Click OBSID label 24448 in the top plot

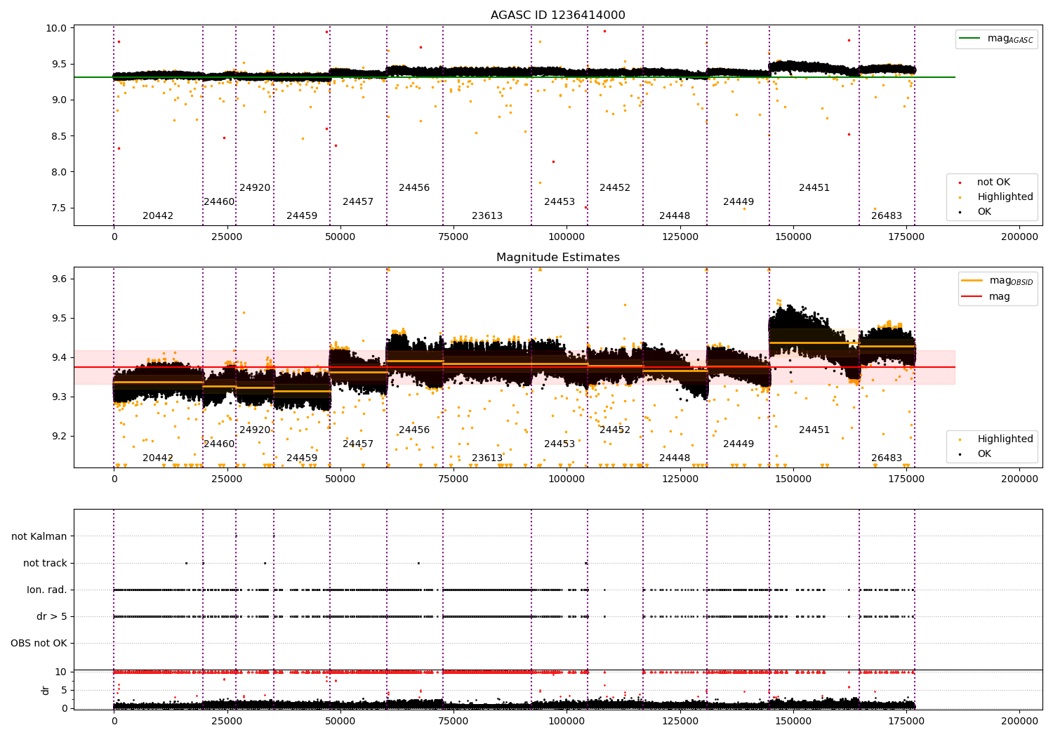(x=675, y=216)
